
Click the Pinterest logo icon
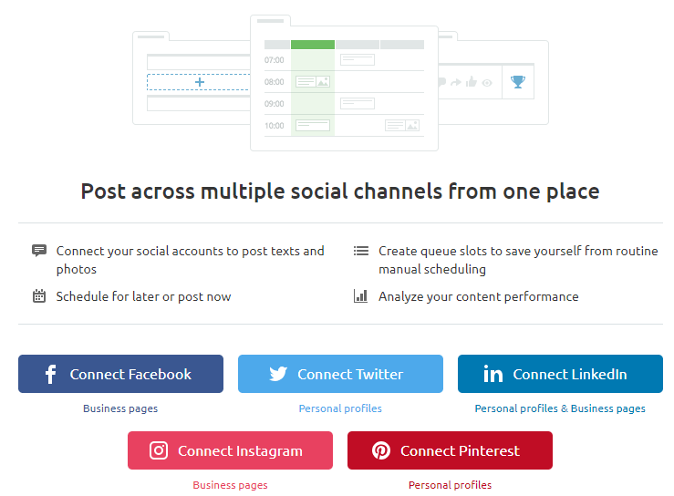[x=381, y=450]
